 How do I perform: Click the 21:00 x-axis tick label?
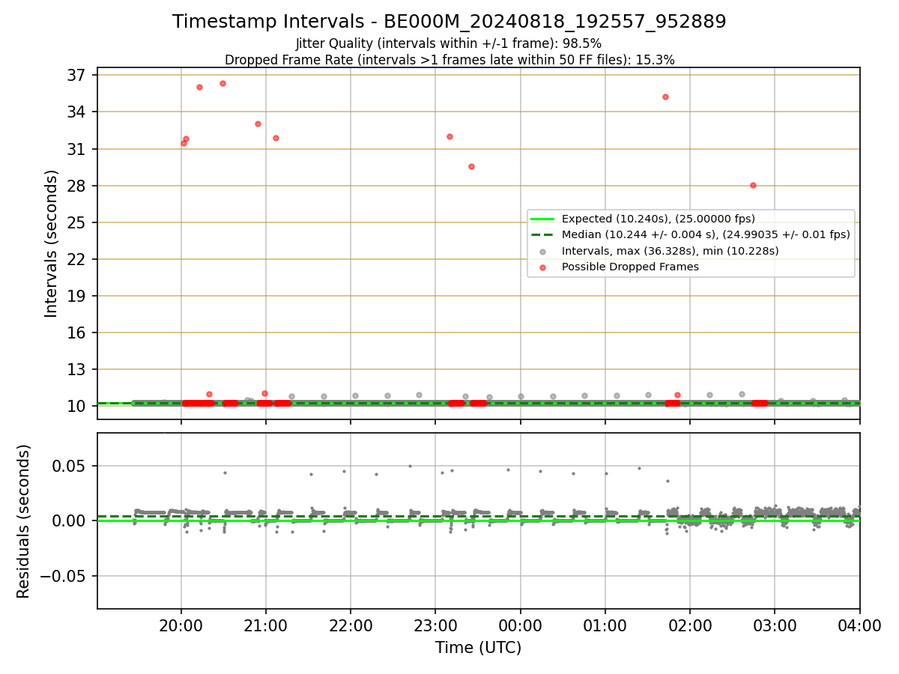pyautogui.click(x=266, y=626)
